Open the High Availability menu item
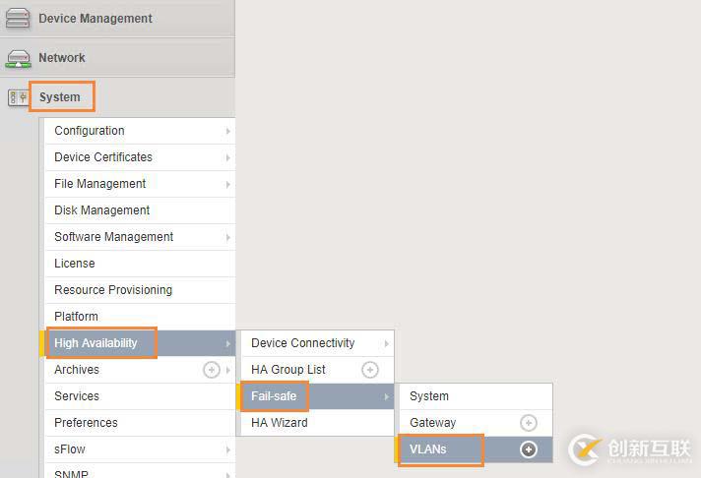Viewport: 701px width, 478px height. 96,343
